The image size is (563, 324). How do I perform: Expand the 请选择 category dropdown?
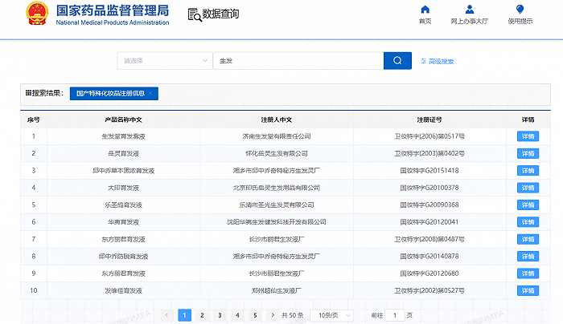click(x=165, y=61)
